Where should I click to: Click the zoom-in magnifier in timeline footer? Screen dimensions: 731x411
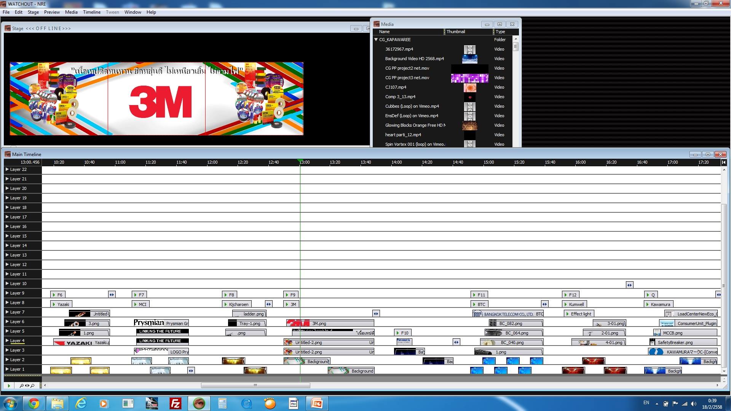32,386
